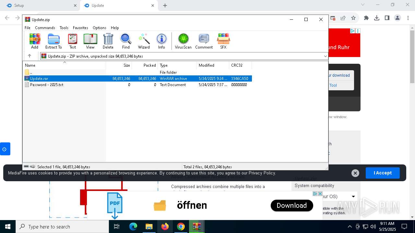This screenshot has height=233, width=415.
Task: Open the Help menu
Action: pos(115,28)
